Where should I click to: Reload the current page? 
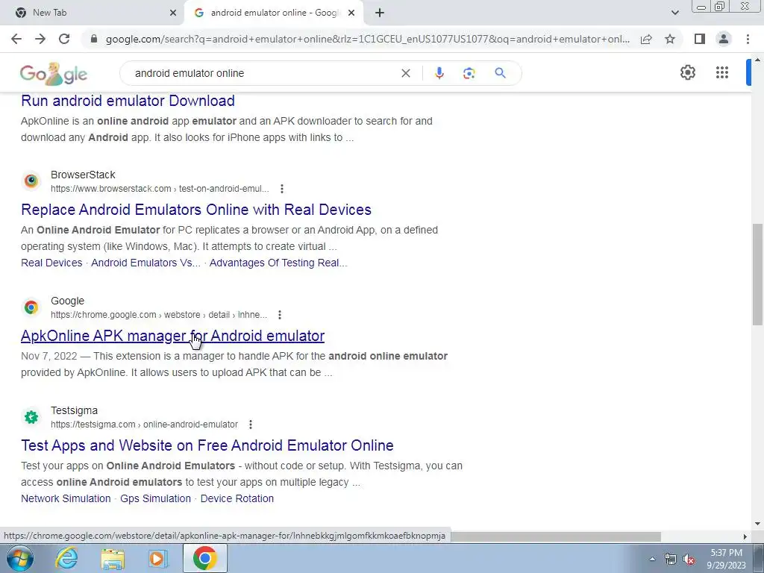64,39
